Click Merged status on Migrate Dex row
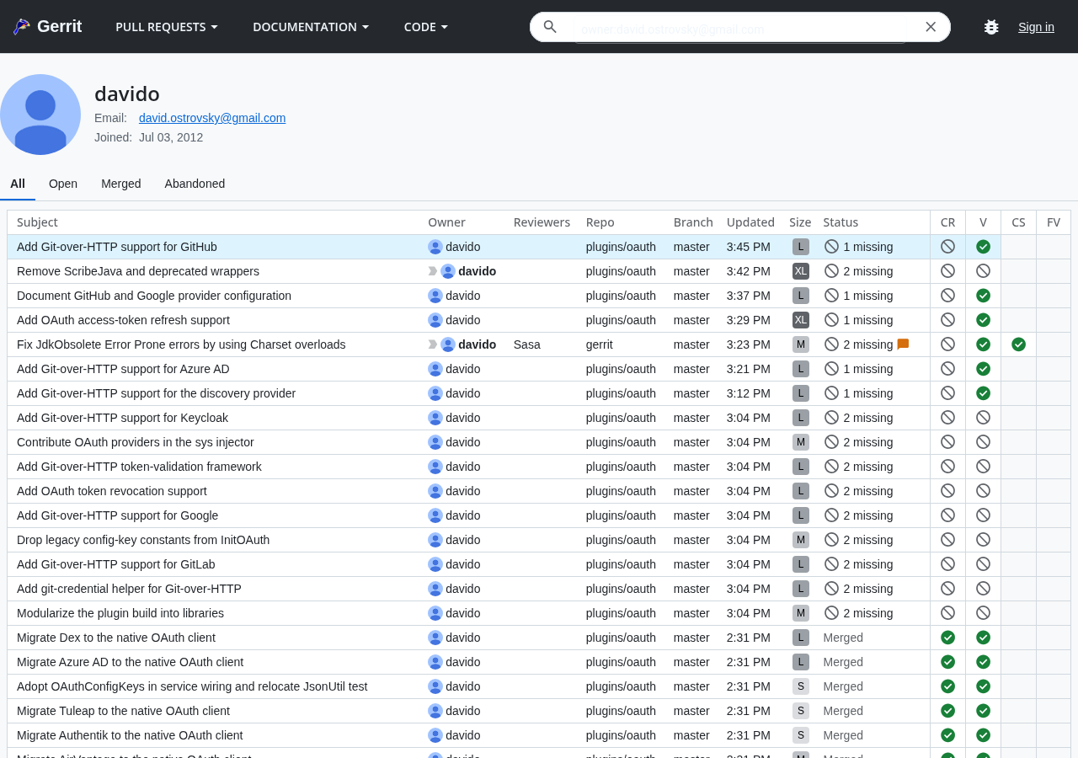1078x758 pixels. (843, 638)
